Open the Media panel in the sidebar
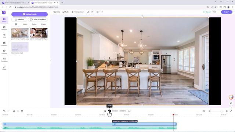Screen dimensions: 235x132 click(4, 20)
